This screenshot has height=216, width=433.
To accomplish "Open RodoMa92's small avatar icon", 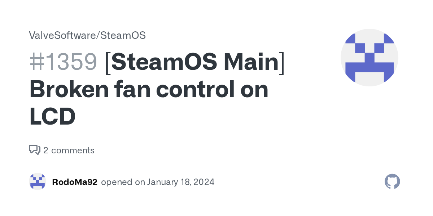I will pyautogui.click(x=38, y=182).
